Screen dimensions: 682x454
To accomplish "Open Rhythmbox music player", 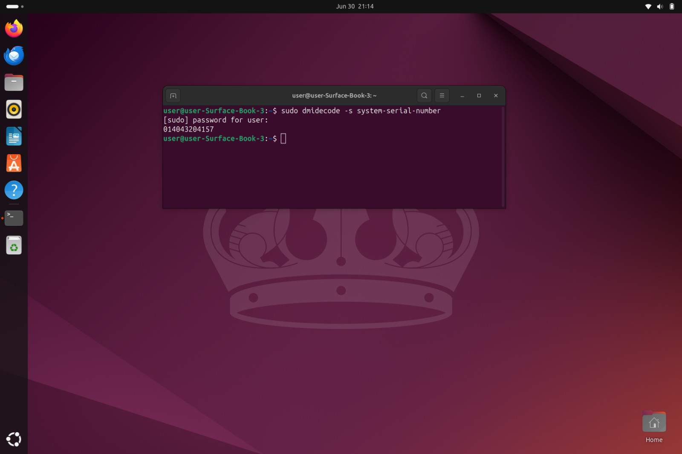I will click(x=14, y=109).
